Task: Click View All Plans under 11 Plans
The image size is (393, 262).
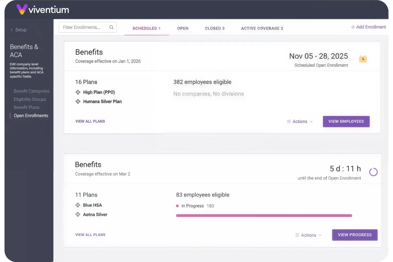Action: pos(90,235)
